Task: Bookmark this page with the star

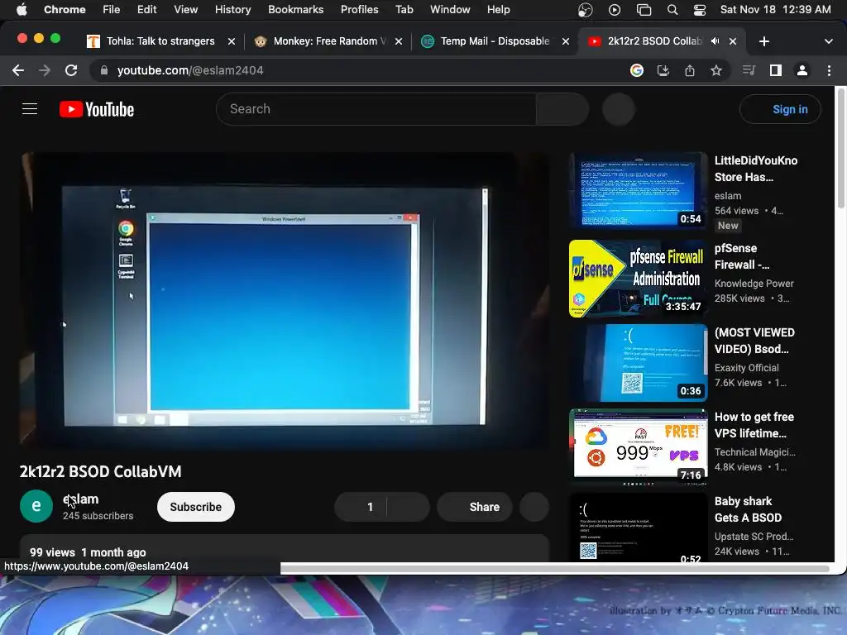Action: point(715,70)
